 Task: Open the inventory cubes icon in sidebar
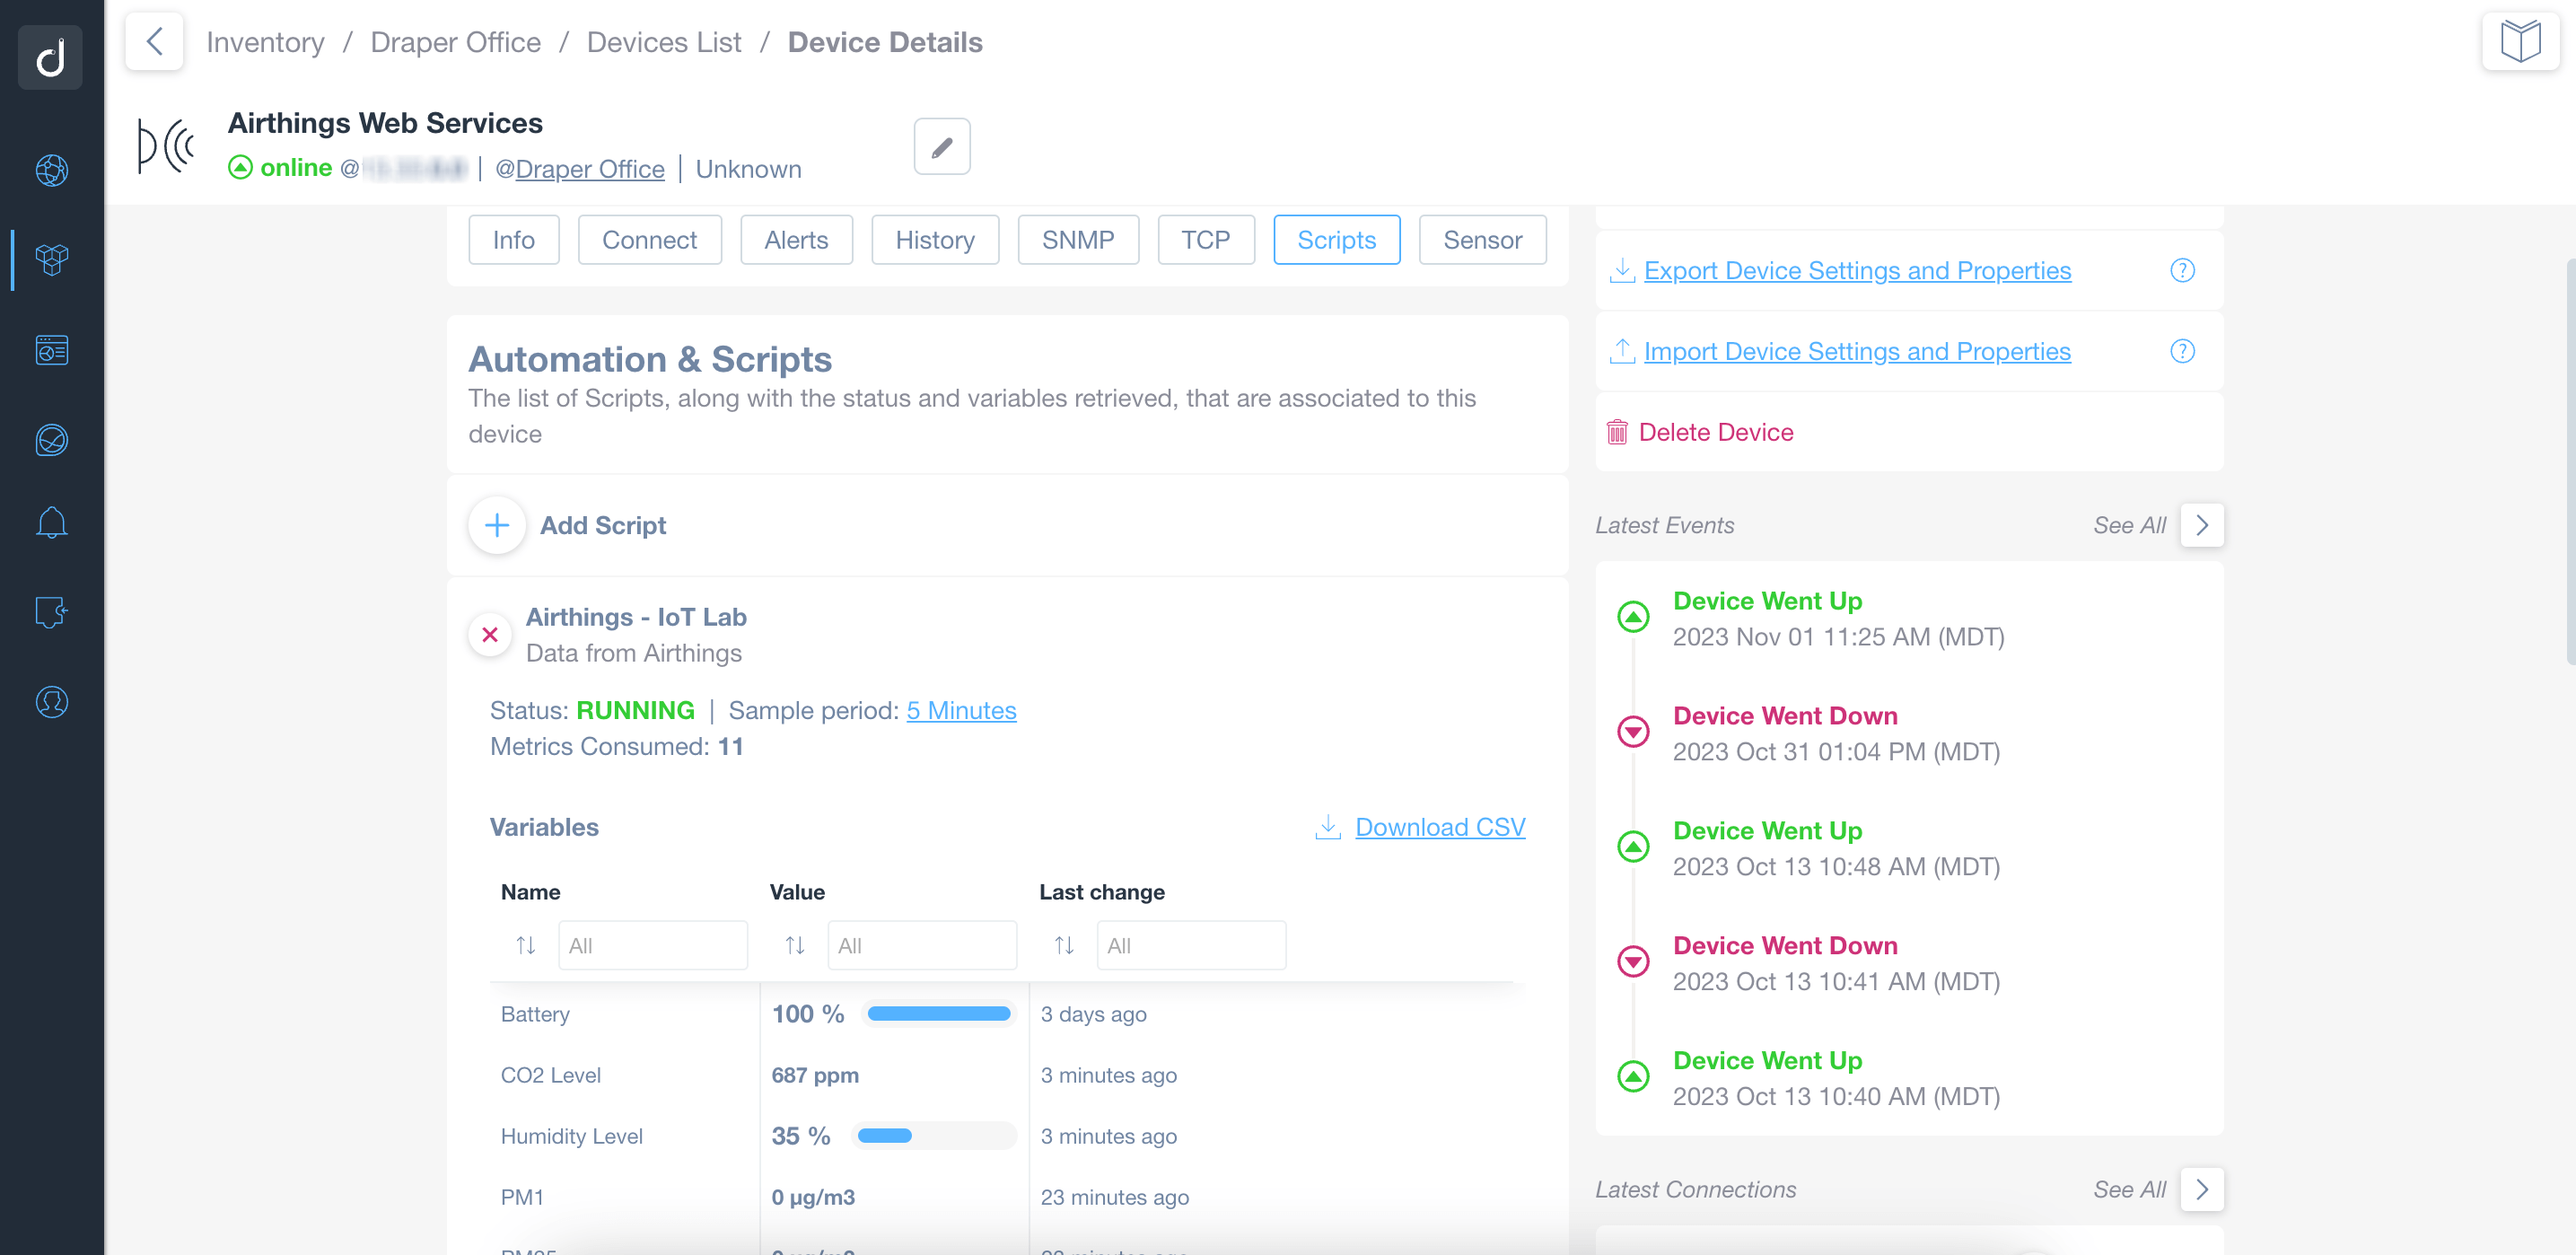click(52, 260)
